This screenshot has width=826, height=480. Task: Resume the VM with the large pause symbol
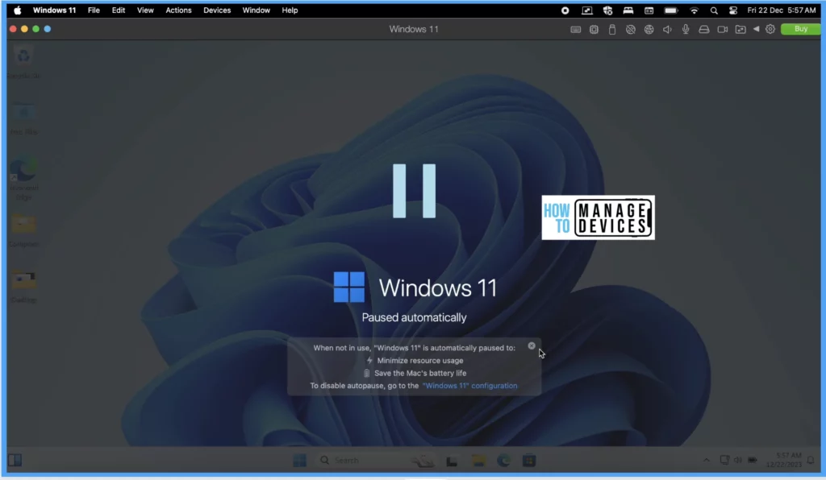[x=414, y=190]
